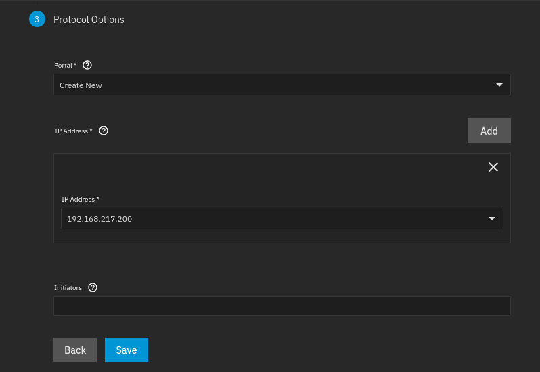The height and width of the screenshot is (372, 540).
Task: Click the 'Create New' value in Portal field
Action: 81,85
